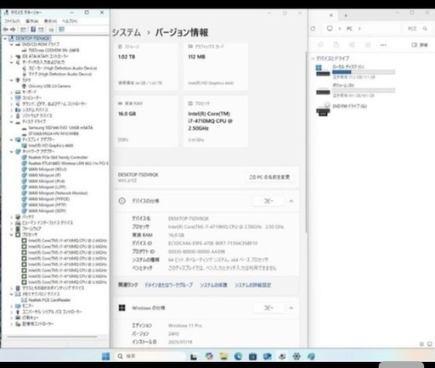Screen dimensions: 435x368
Task: Open the 表示 menu in Device Manager
Action: [x=50, y=21]
